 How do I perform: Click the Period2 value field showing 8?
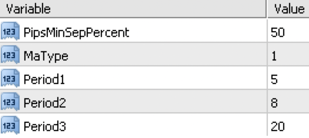tap(274, 103)
